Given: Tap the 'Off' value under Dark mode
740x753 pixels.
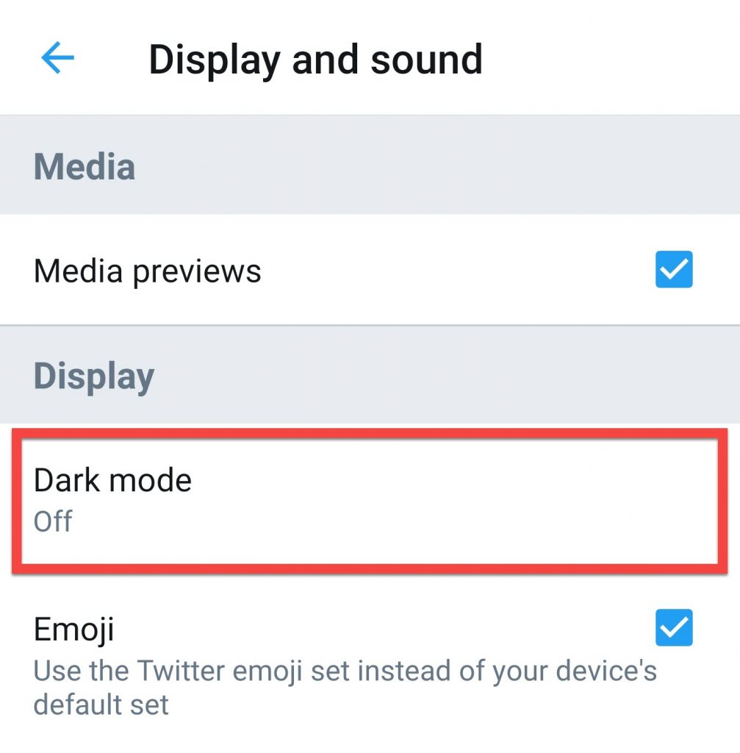Looking at the screenshot, I should point(53,521).
